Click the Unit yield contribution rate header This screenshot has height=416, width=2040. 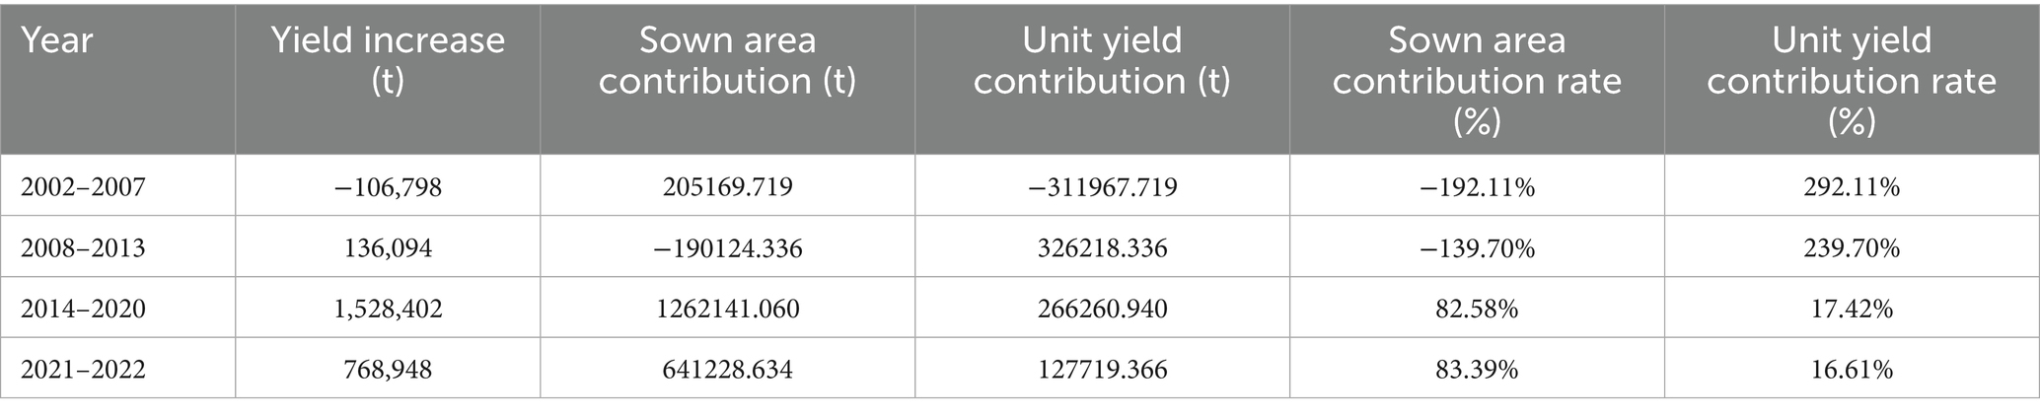pos(1852,80)
